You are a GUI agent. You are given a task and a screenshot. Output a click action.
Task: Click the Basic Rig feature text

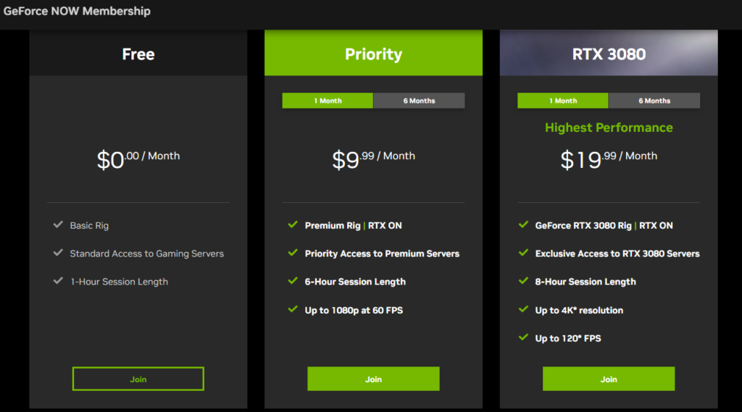89,226
